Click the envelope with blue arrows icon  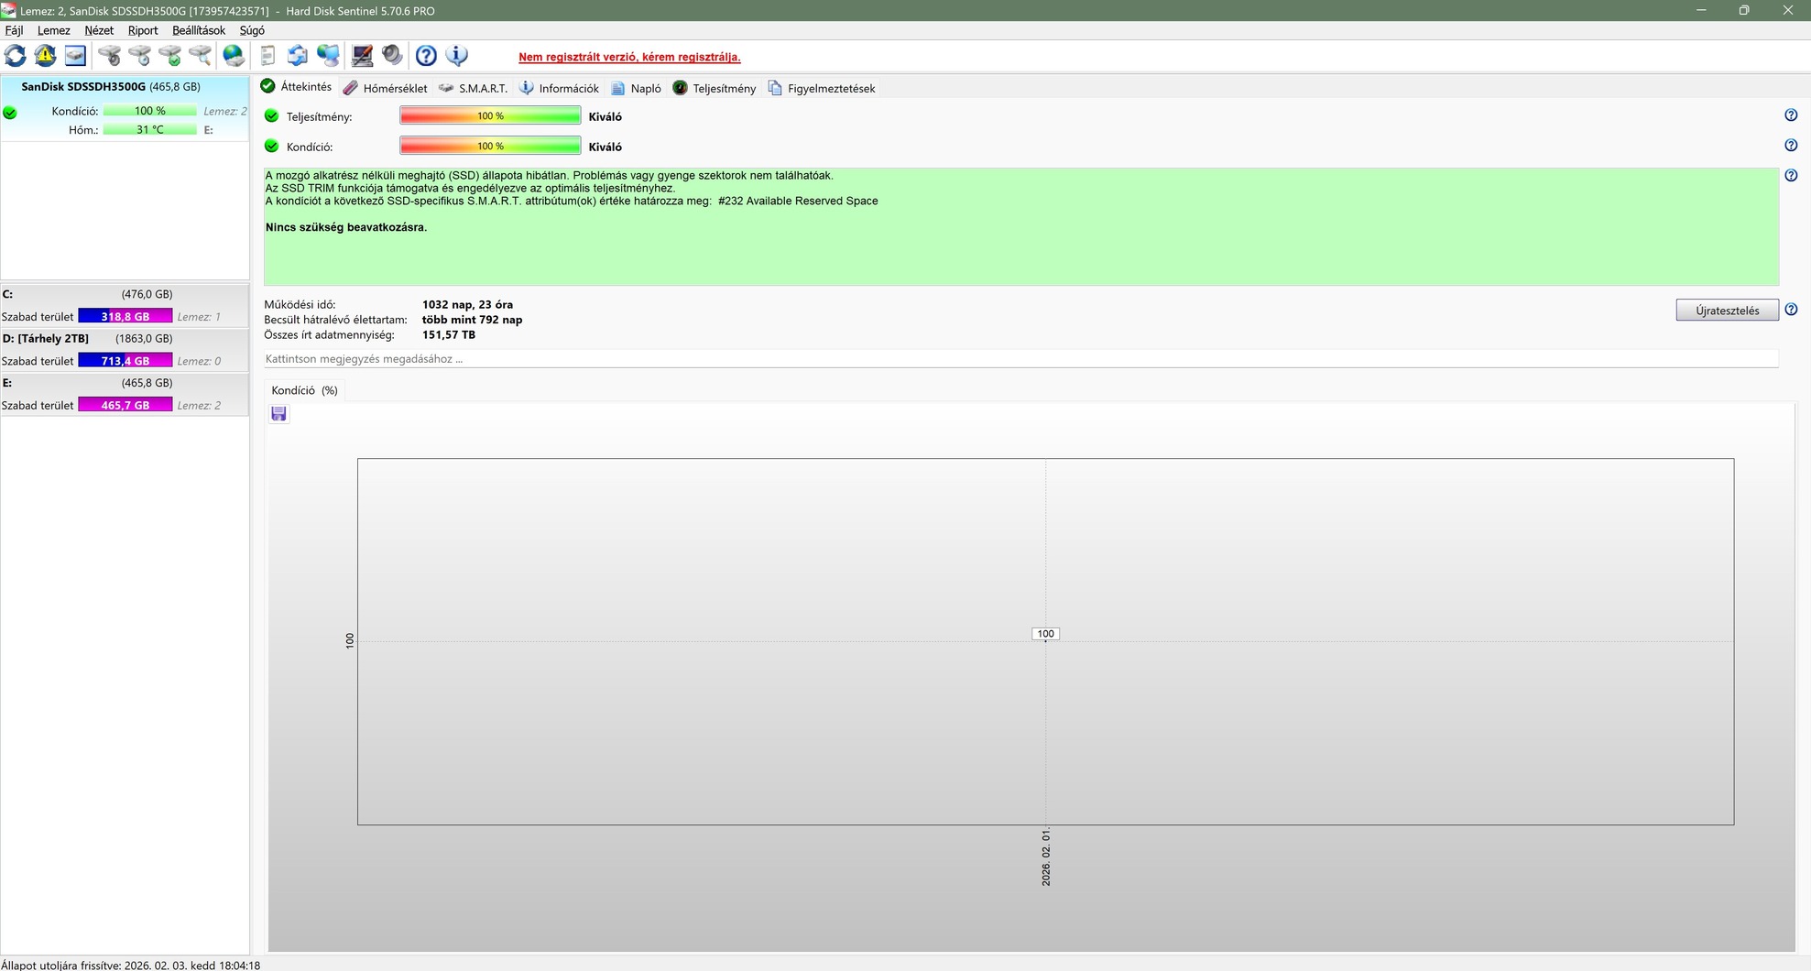coord(298,56)
